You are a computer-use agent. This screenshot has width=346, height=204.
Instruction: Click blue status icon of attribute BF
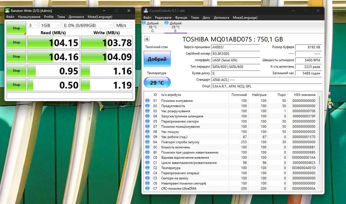[147, 152]
